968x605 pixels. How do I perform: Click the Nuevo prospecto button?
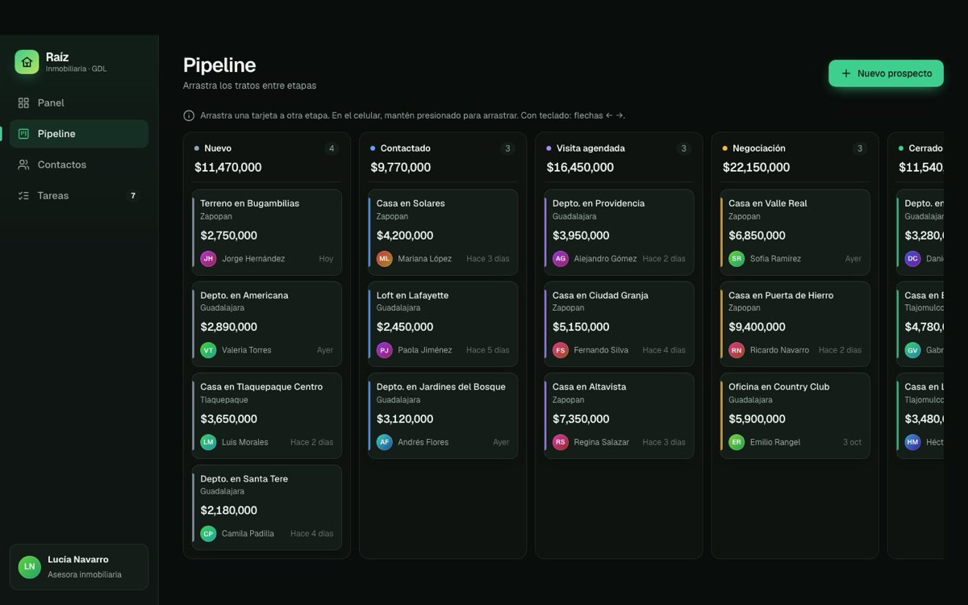pyautogui.click(x=886, y=73)
